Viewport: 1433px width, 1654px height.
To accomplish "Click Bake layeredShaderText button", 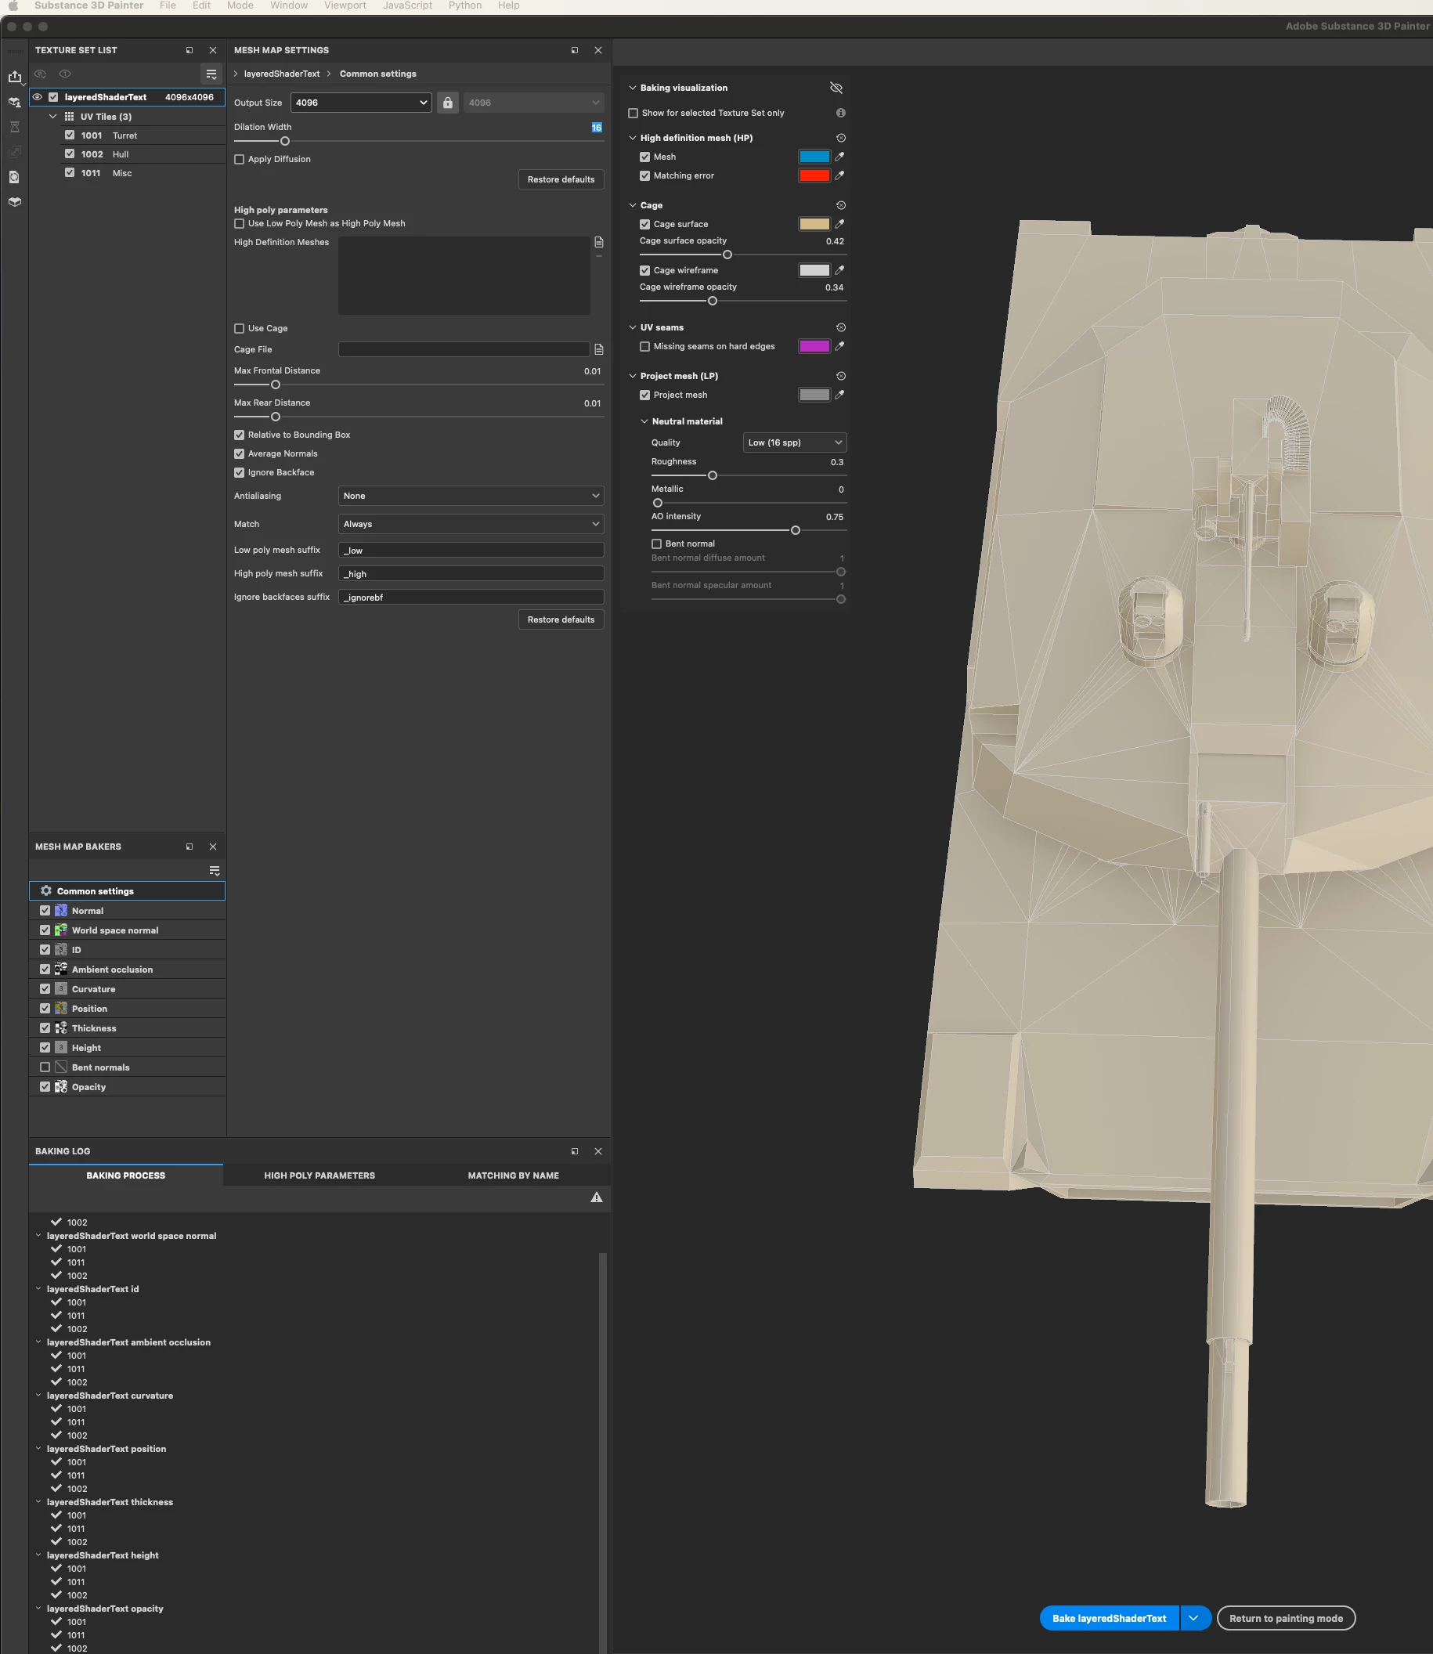I will [1109, 1618].
